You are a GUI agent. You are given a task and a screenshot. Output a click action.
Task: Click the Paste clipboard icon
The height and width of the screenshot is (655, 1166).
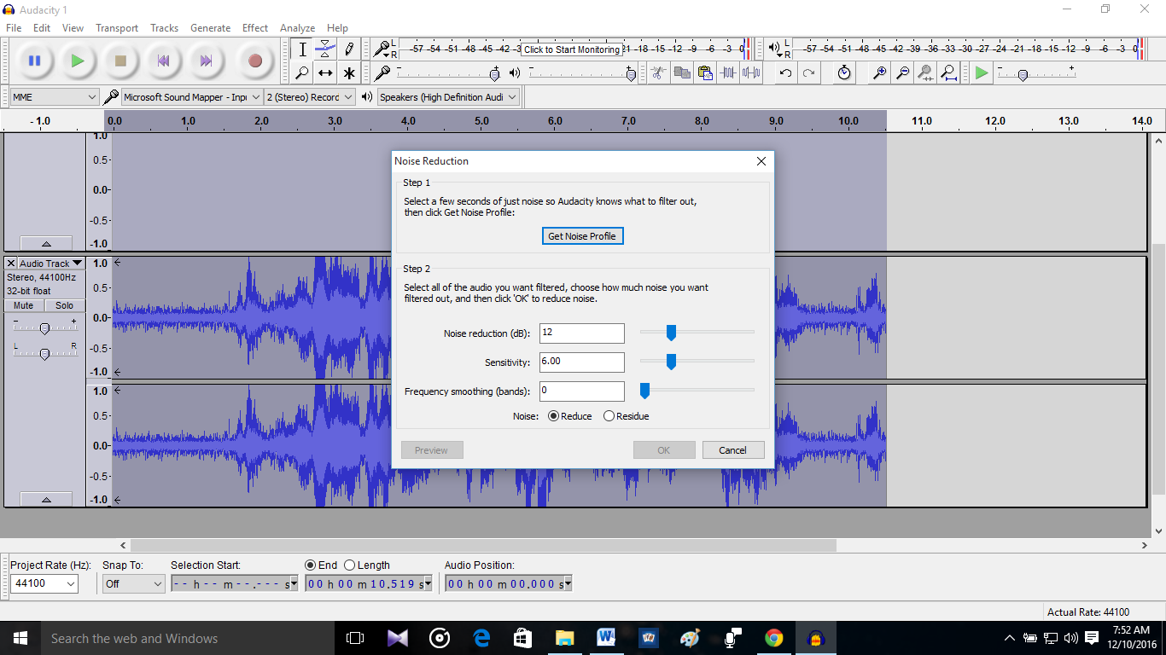tap(704, 72)
